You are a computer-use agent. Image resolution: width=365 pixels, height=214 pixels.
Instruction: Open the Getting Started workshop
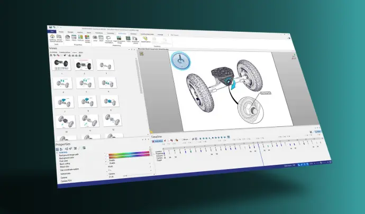[52, 38]
